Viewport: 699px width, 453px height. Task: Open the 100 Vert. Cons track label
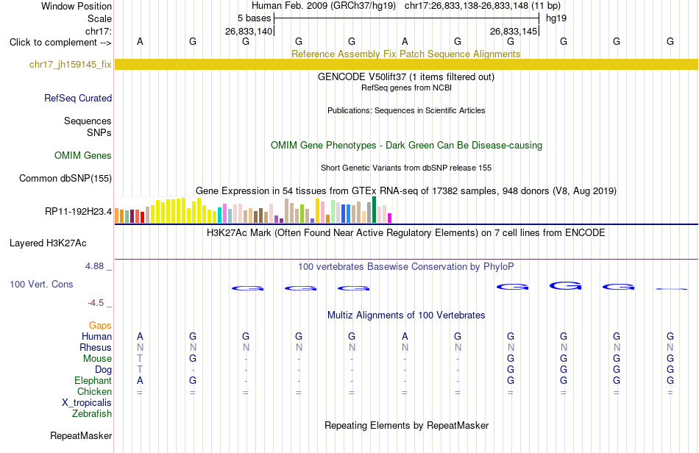41,284
